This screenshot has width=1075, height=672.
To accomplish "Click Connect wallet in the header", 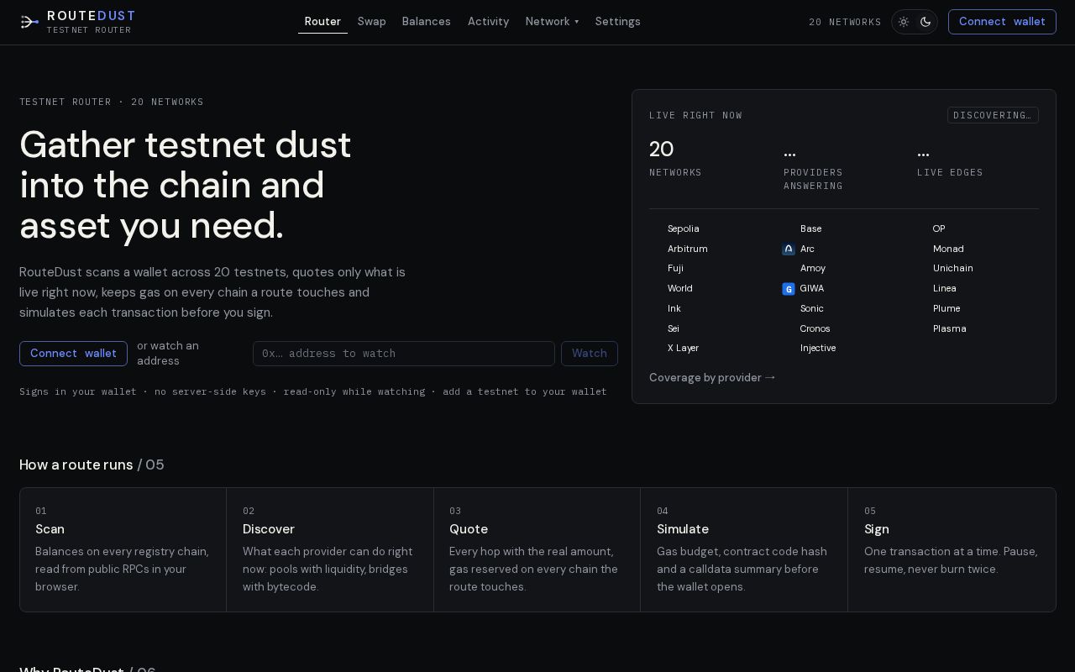I will click(x=1002, y=22).
